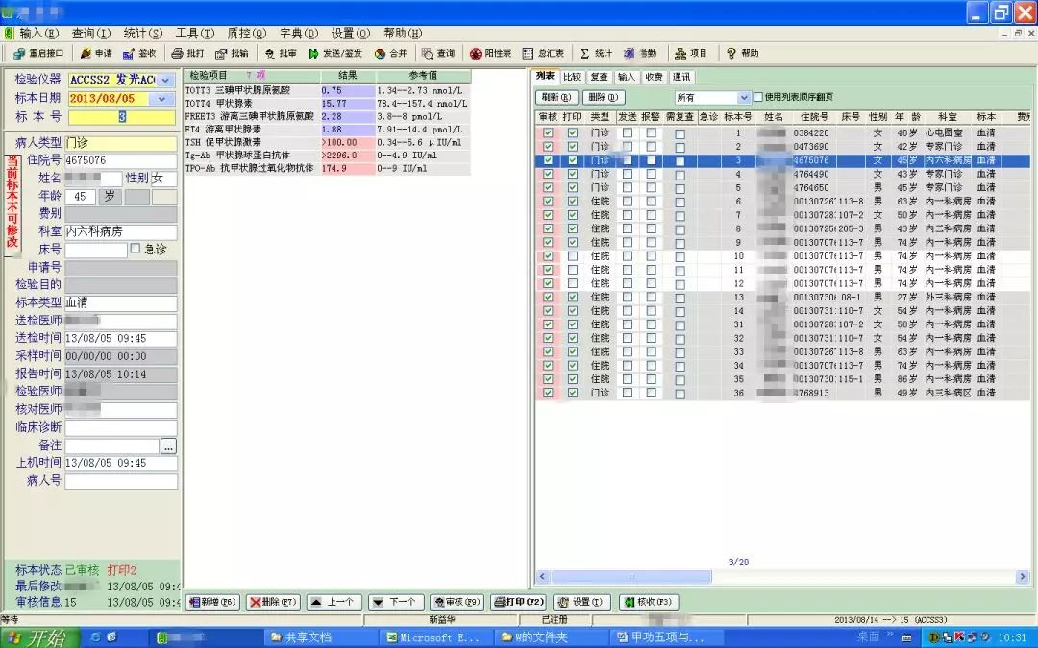Switch to the 比较 tab
1038x648 pixels.
click(x=572, y=77)
